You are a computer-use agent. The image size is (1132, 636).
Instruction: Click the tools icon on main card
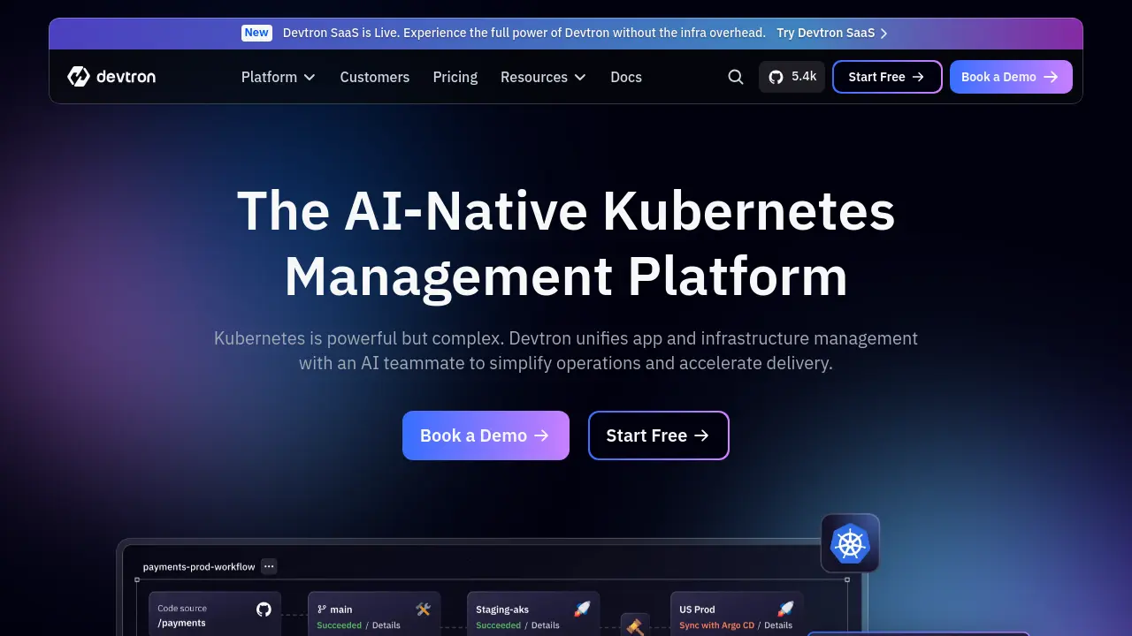click(423, 609)
